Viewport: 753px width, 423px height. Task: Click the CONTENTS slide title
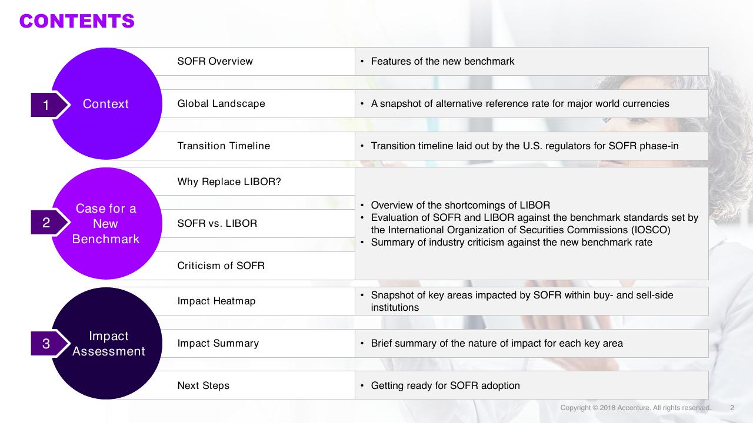(77, 21)
